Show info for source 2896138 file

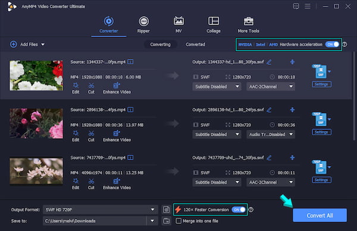click(x=130, y=110)
